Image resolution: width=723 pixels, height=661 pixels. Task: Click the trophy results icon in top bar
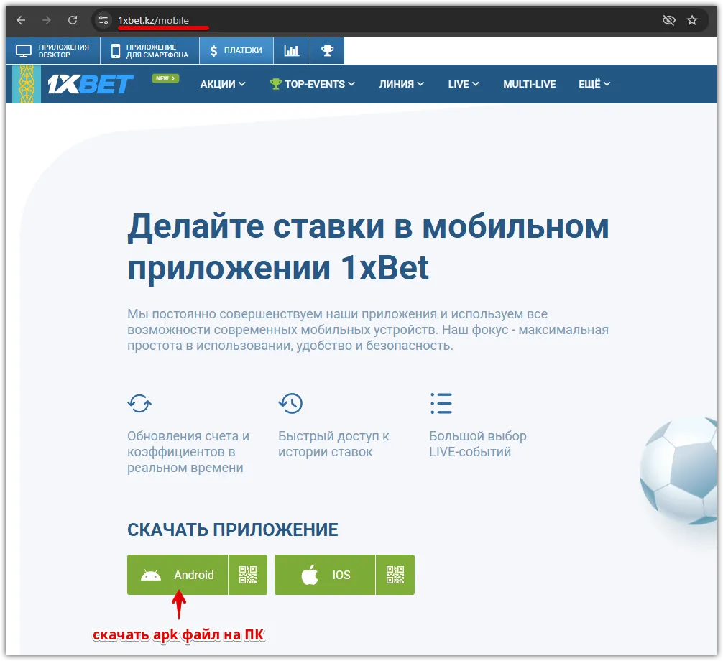pos(328,51)
